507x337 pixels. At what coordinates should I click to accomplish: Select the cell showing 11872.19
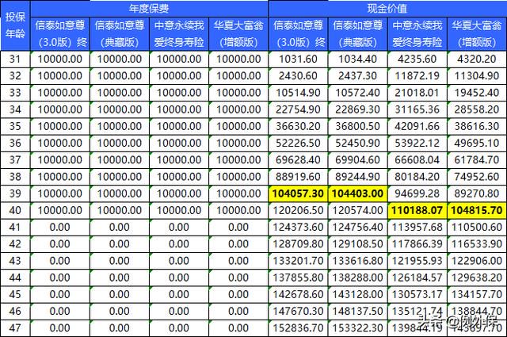[417, 76]
